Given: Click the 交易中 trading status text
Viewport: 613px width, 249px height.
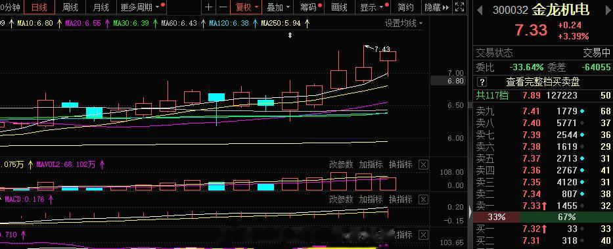Looking at the screenshot, I should click(597, 53).
